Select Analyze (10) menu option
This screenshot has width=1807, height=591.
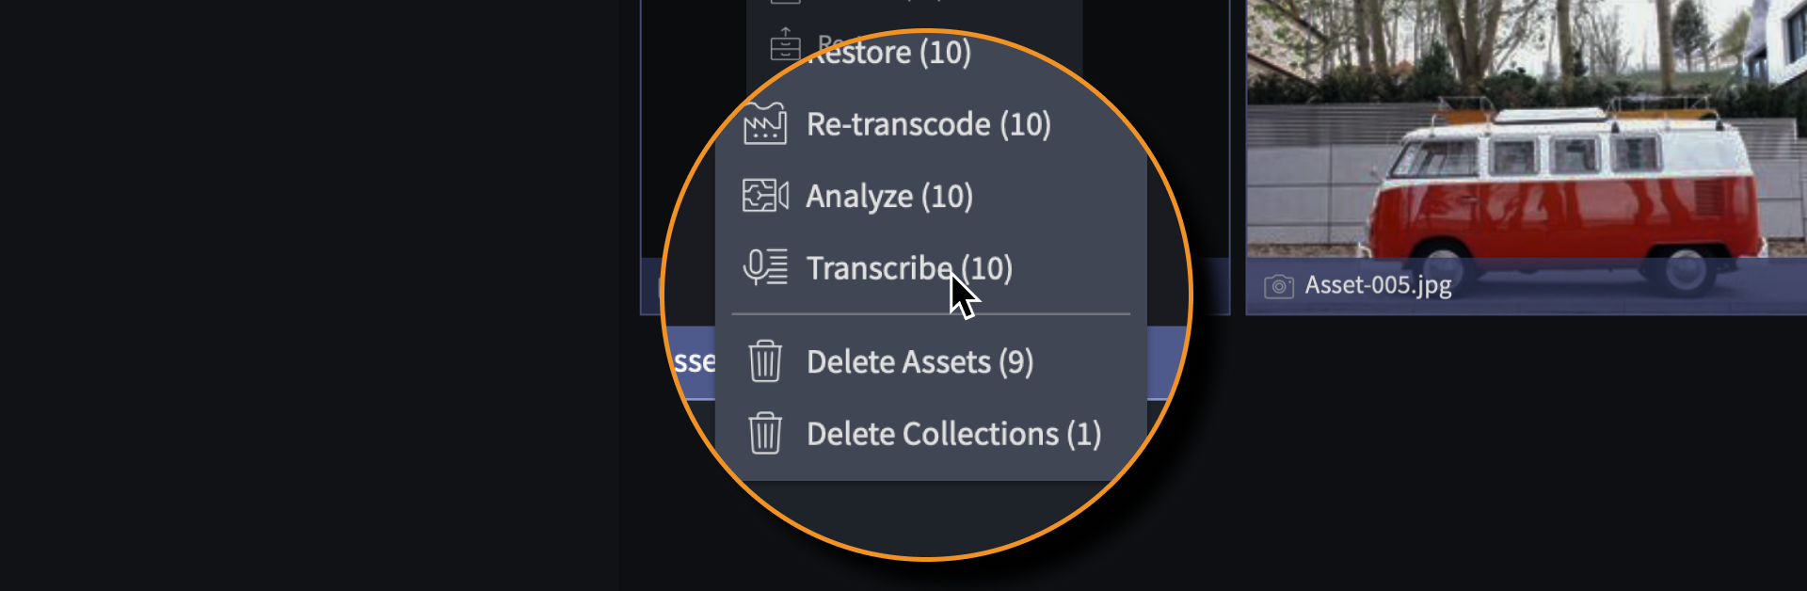pos(889,196)
